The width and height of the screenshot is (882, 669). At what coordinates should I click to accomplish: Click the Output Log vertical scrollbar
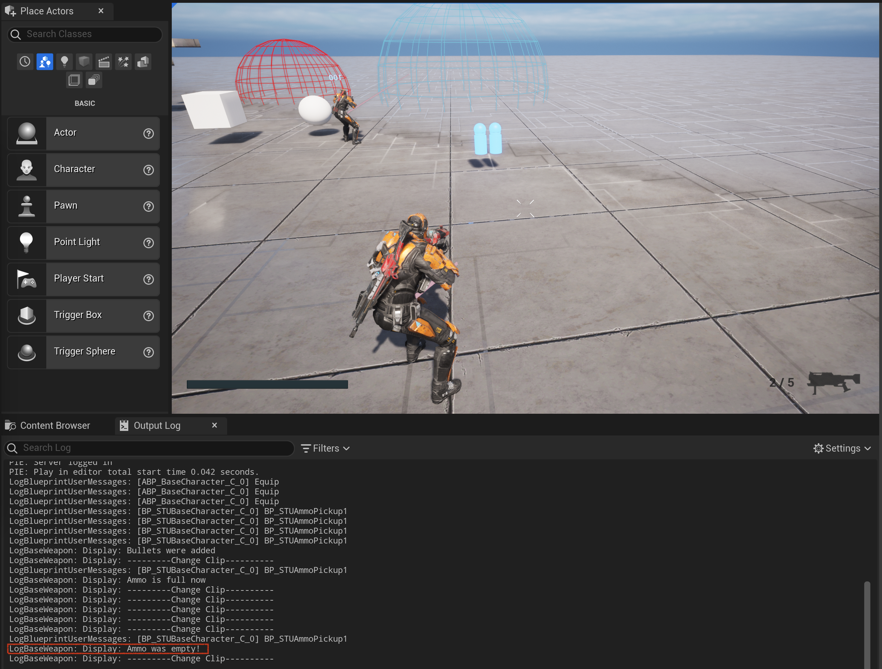867,625
